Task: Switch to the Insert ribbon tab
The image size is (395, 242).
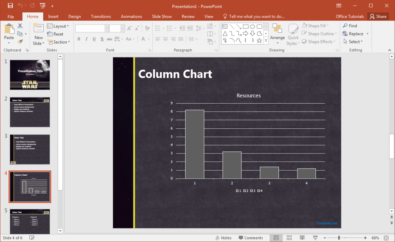Action: pyautogui.click(x=53, y=16)
